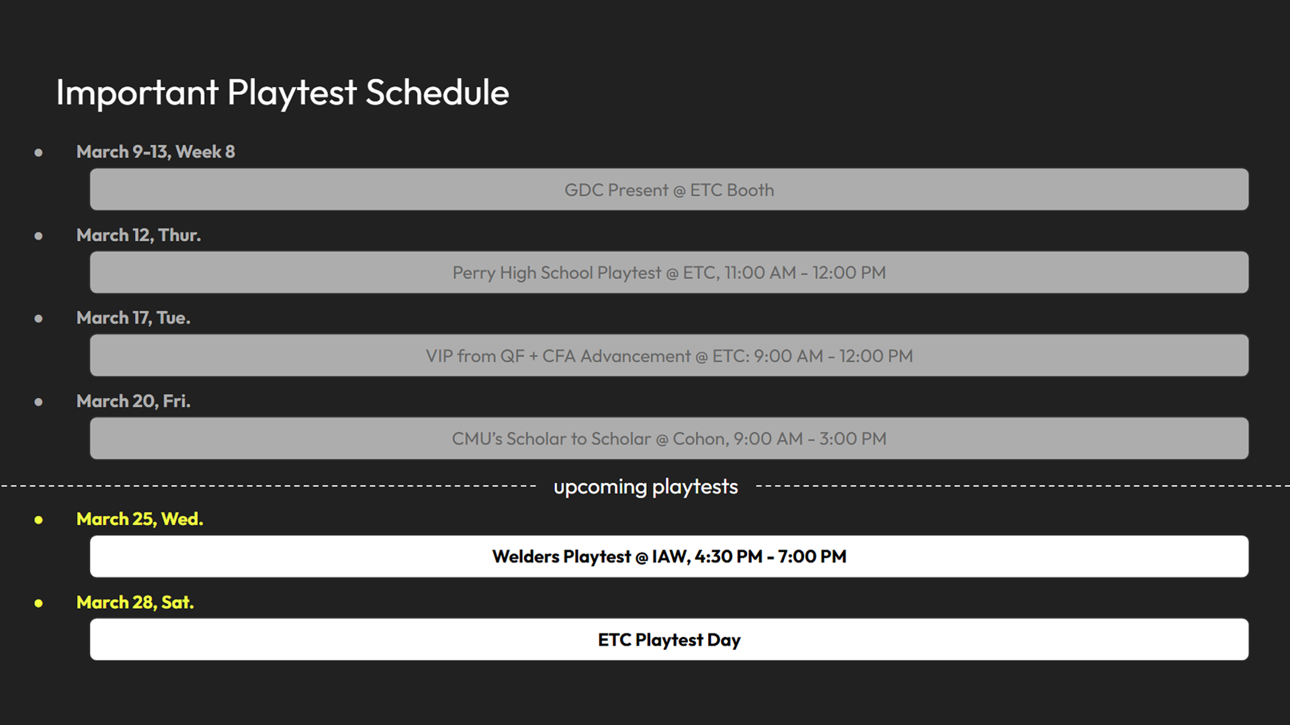Open CMU's Scholar to Scholar @ Cohon entry
The image size is (1290, 725).
coord(669,438)
